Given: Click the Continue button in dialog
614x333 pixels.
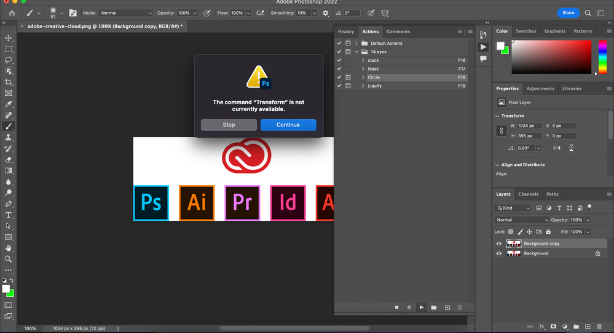Looking at the screenshot, I should coord(288,125).
